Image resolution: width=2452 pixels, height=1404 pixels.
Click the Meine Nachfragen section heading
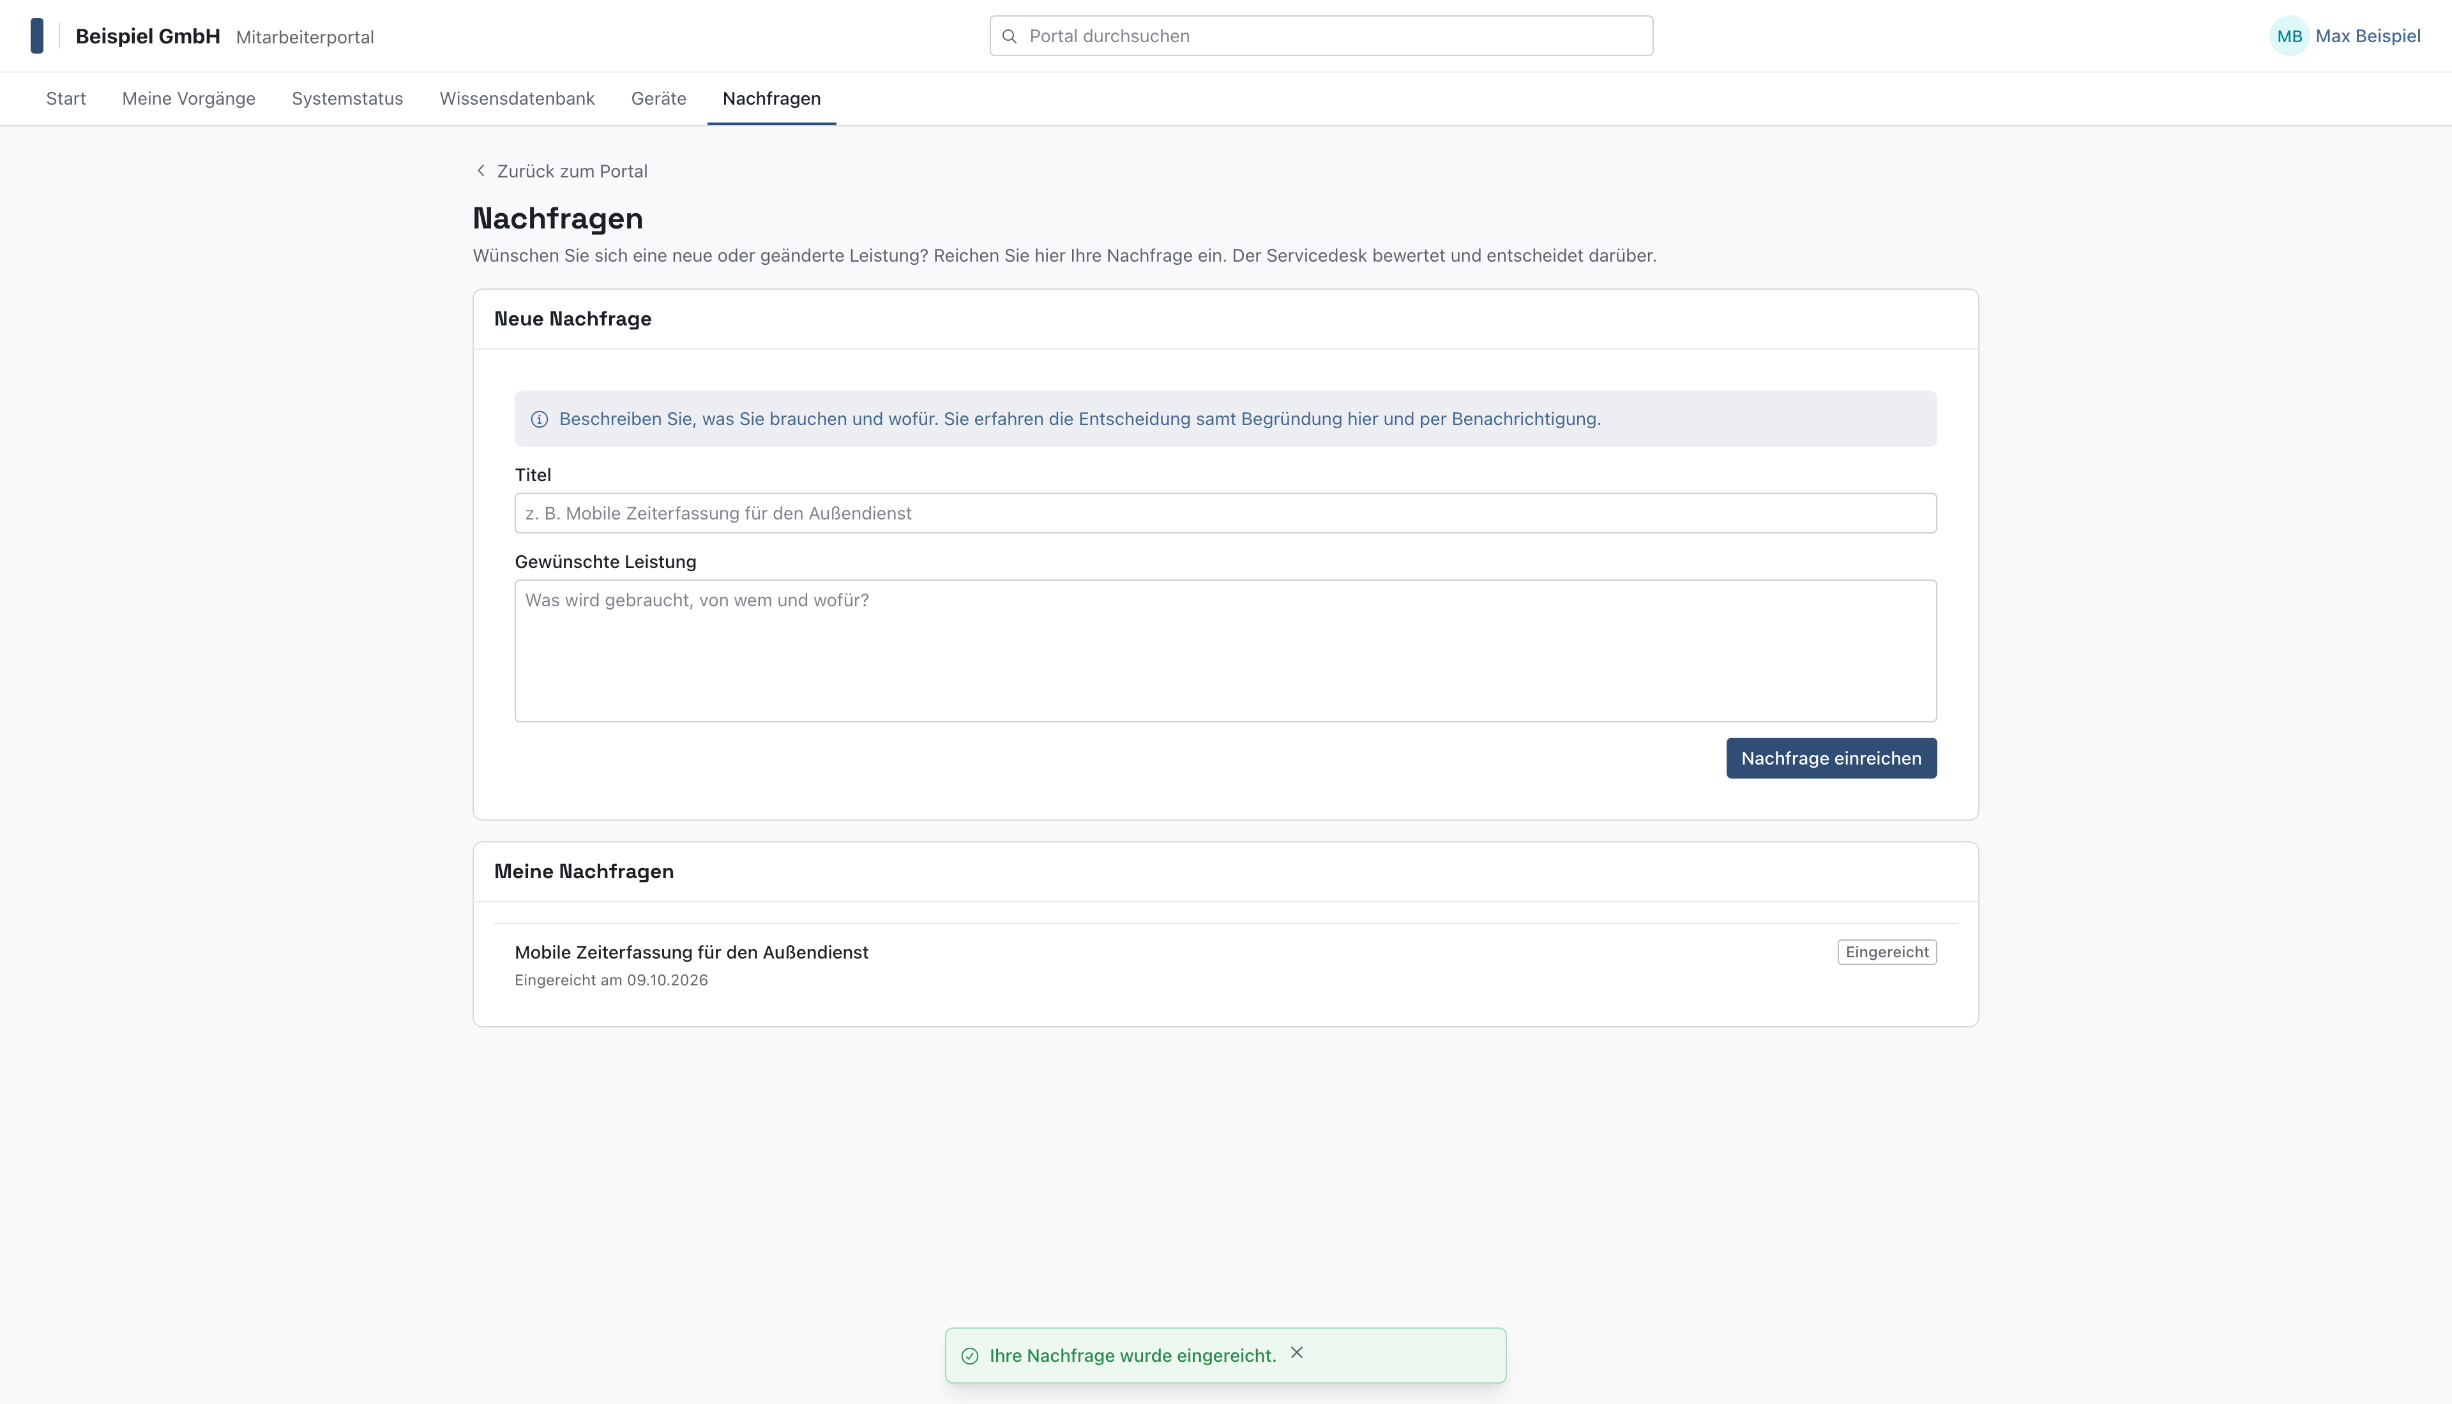tap(584, 872)
